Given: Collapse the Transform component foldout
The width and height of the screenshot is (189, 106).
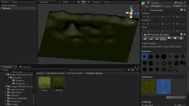Looking at the screenshot, I should [142, 10].
